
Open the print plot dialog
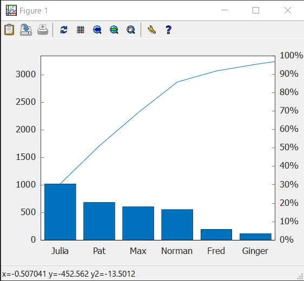pyautogui.click(x=43, y=30)
